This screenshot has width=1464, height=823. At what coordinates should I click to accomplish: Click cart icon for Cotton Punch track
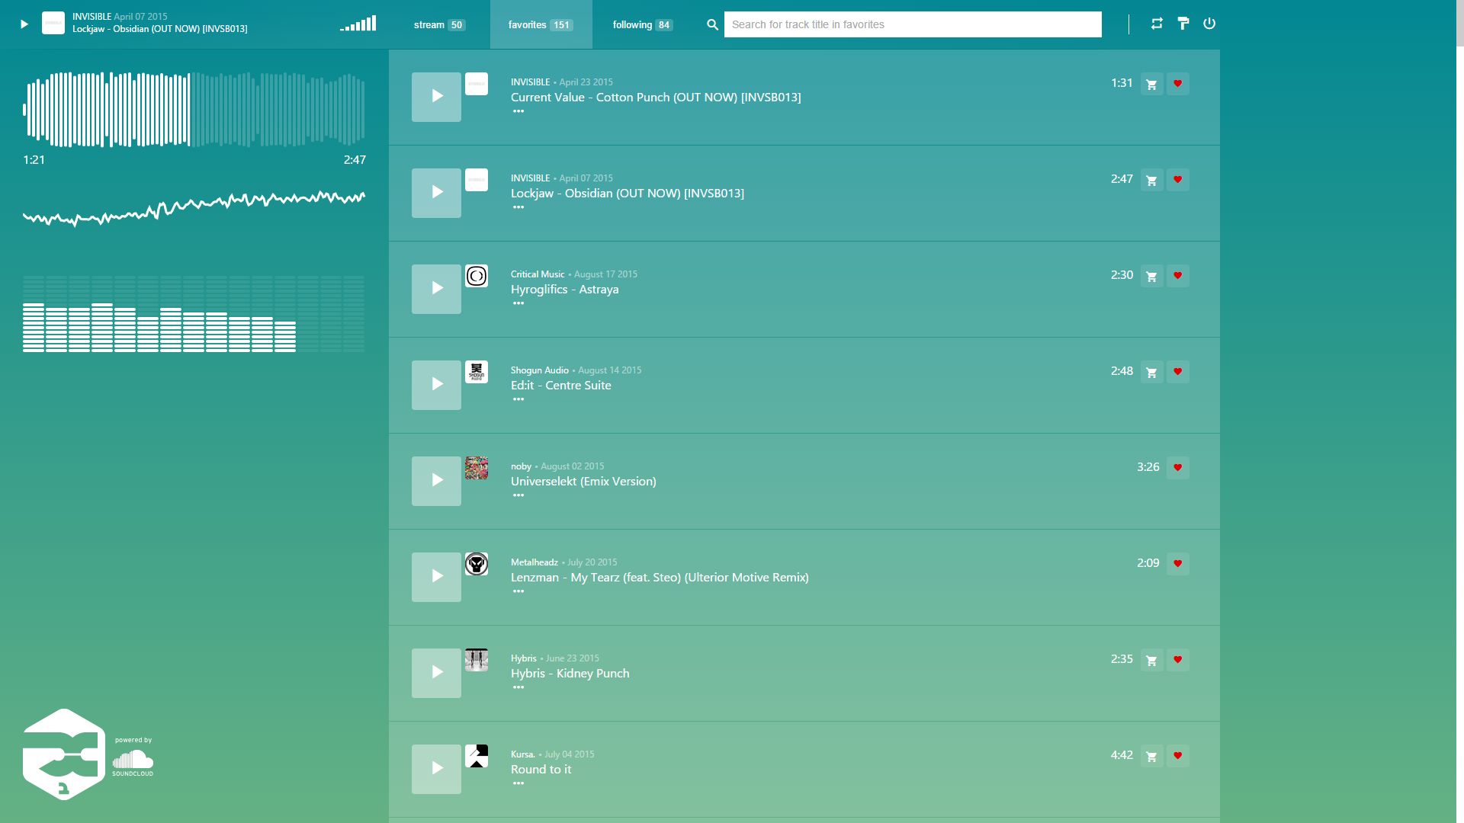[1151, 84]
